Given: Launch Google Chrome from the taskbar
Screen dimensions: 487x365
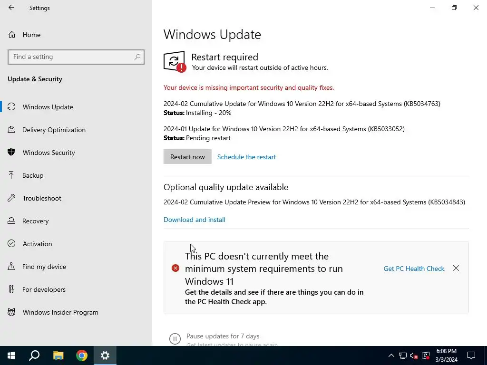Looking at the screenshot, I should click(x=82, y=355).
